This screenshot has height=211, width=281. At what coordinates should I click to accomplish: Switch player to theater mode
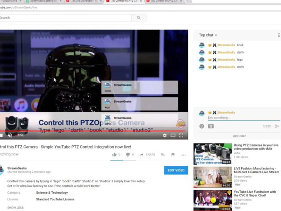tap(173, 135)
